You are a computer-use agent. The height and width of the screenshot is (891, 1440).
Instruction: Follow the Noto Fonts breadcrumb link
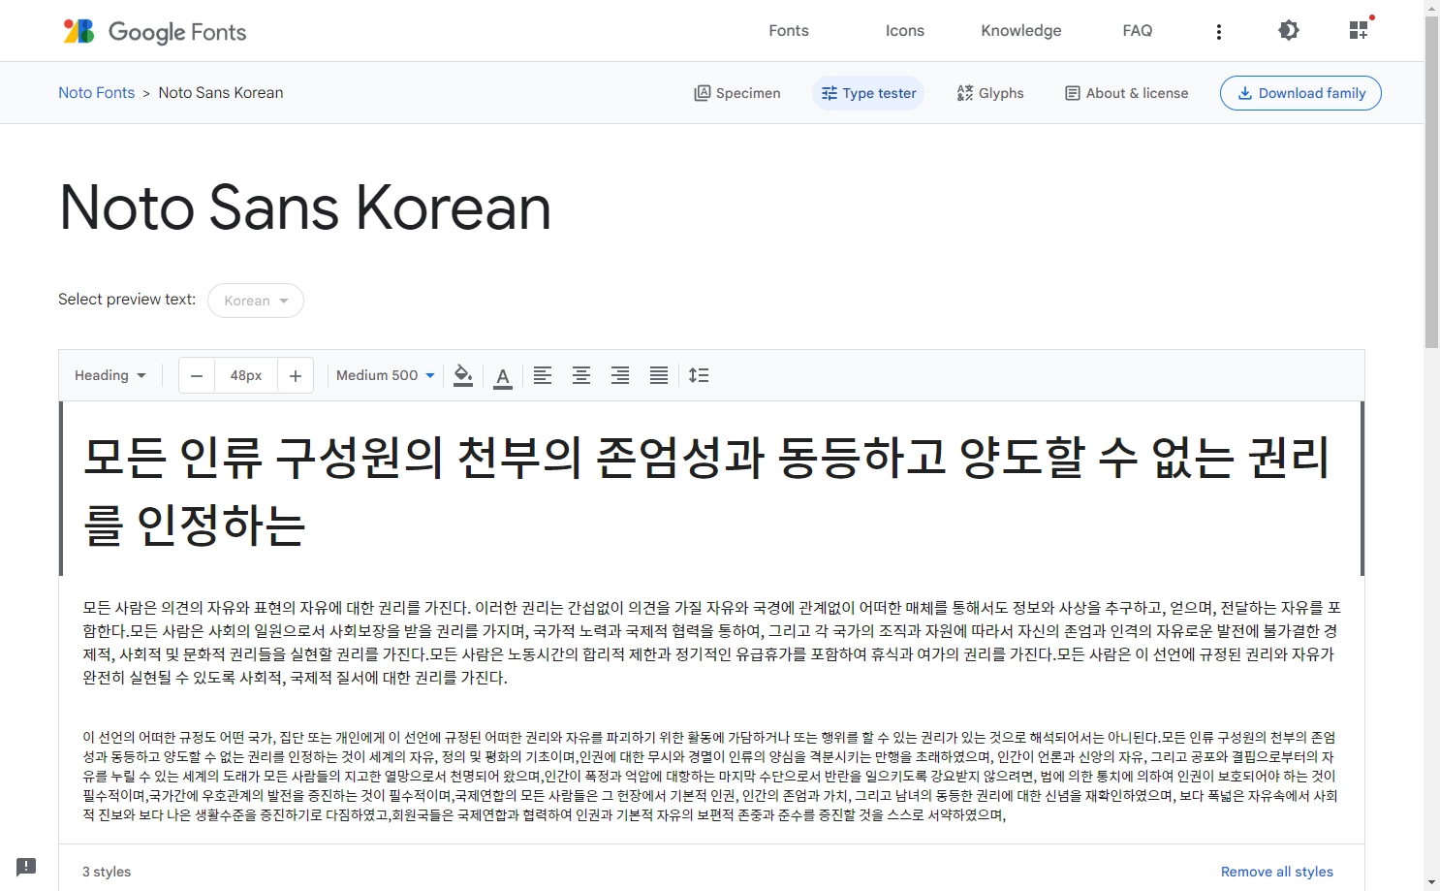[x=97, y=93]
